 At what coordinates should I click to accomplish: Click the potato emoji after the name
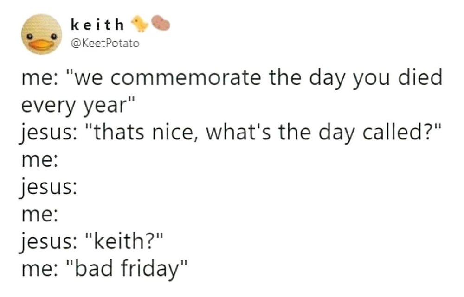click(x=161, y=23)
